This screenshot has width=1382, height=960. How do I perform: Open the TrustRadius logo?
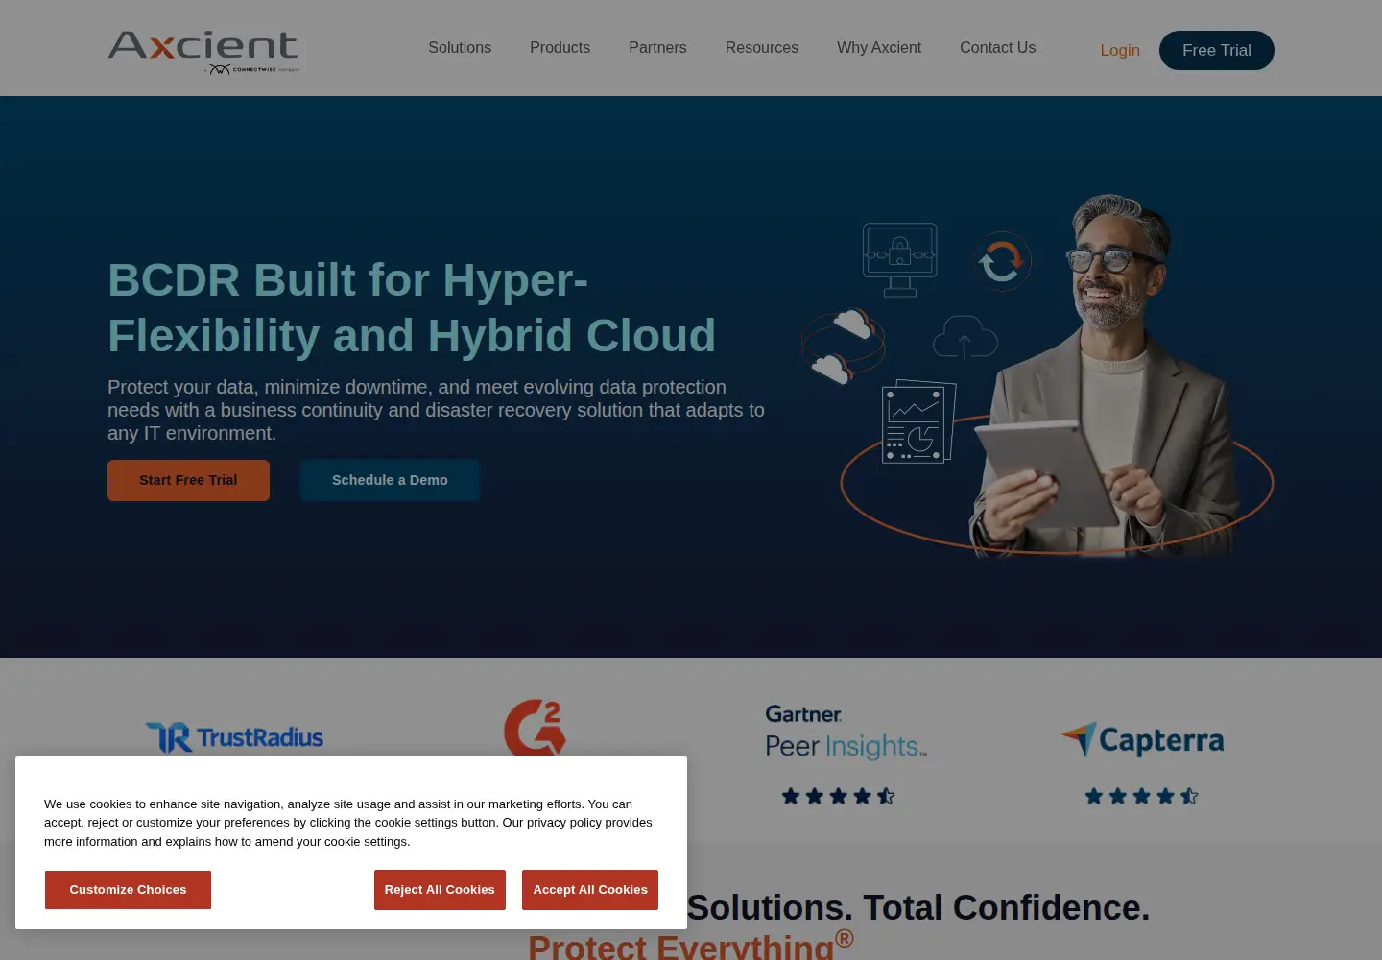234,737
